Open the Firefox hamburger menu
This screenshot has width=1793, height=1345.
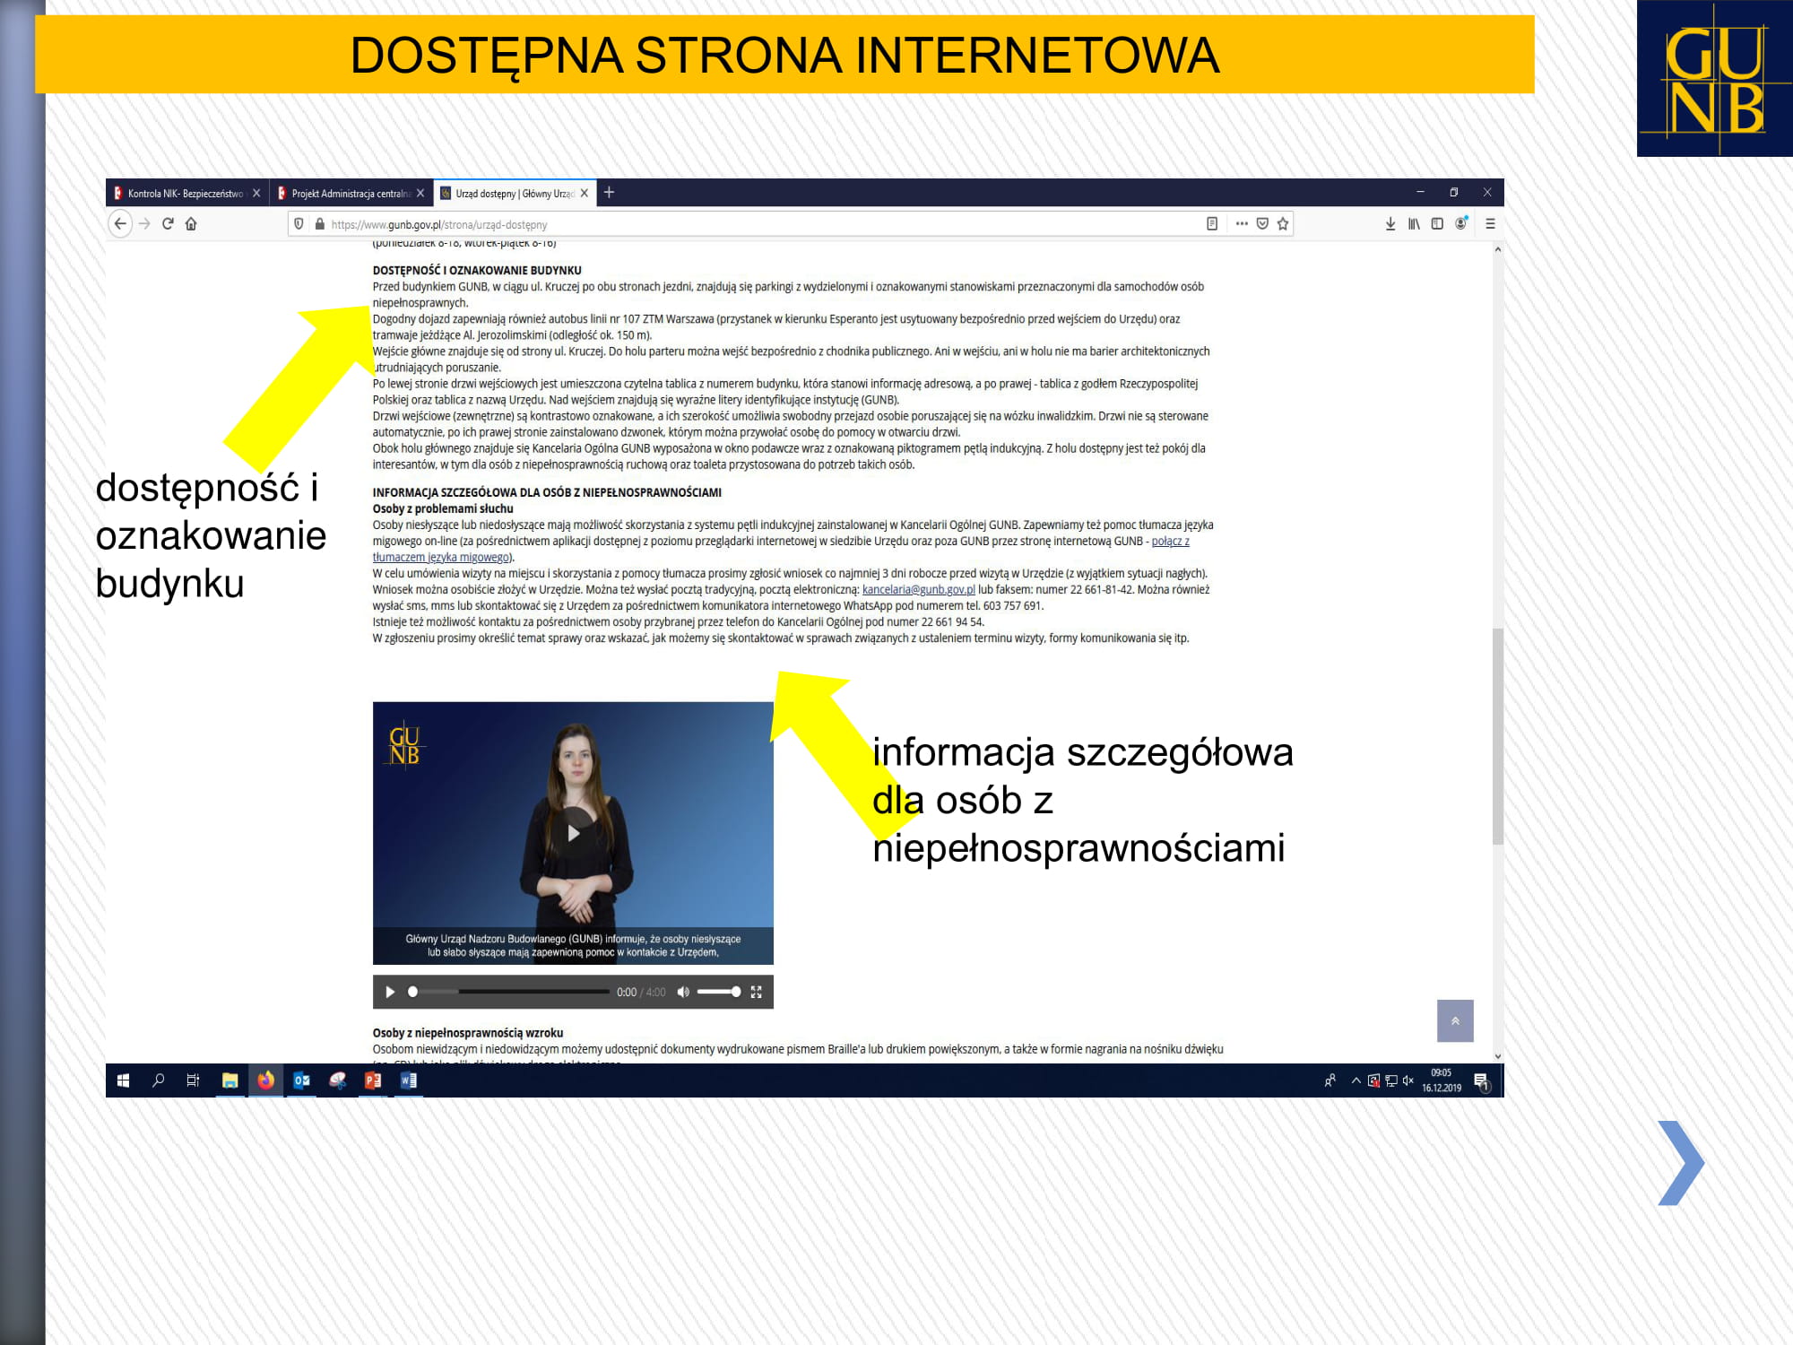tap(1490, 224)
